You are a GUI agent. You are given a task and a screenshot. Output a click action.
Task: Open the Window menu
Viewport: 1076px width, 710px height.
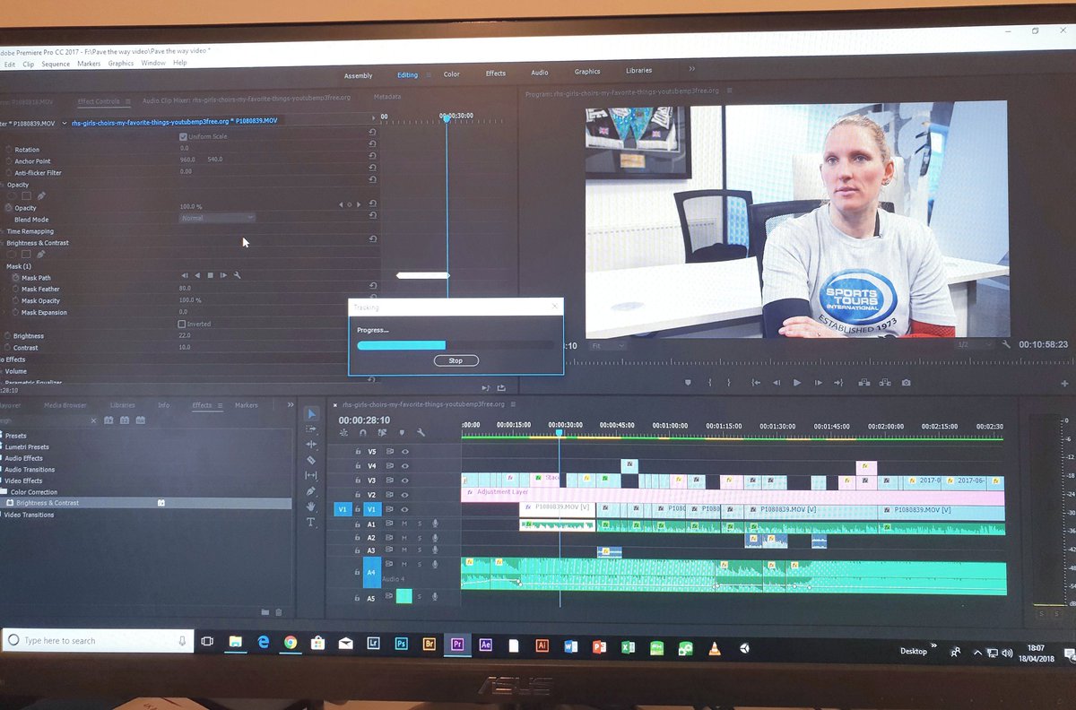(153, 63)
